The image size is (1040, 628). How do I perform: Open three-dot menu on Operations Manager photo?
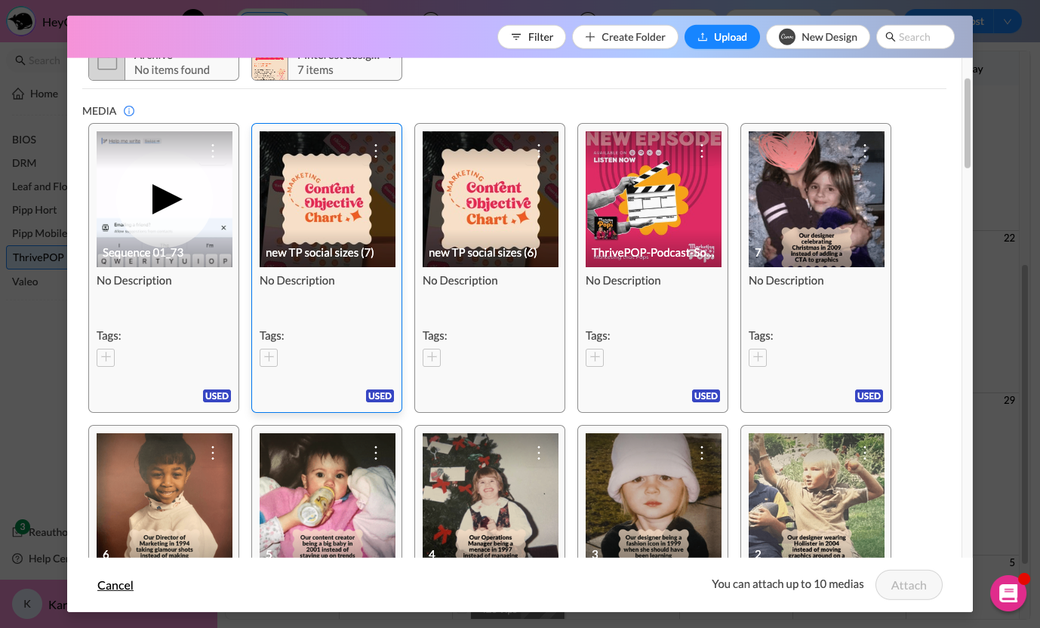click(539, 453)
